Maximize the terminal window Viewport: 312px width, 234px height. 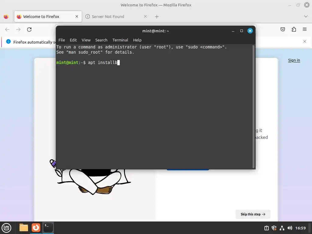point(242,31)
